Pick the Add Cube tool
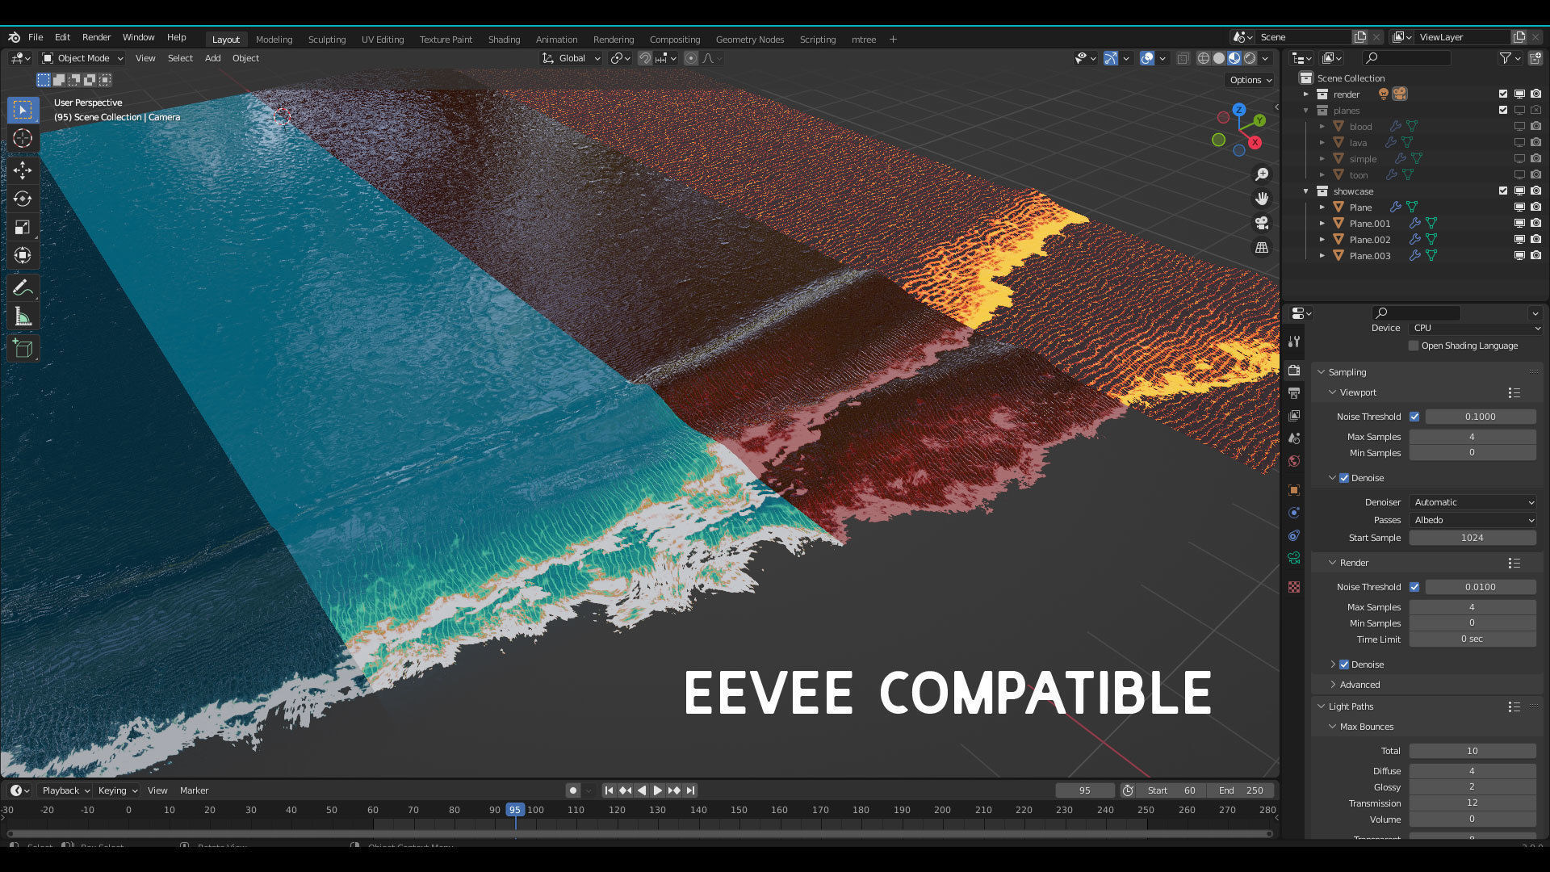The height and width of the screenshot is (872, 1550). (x=23, y=349)
